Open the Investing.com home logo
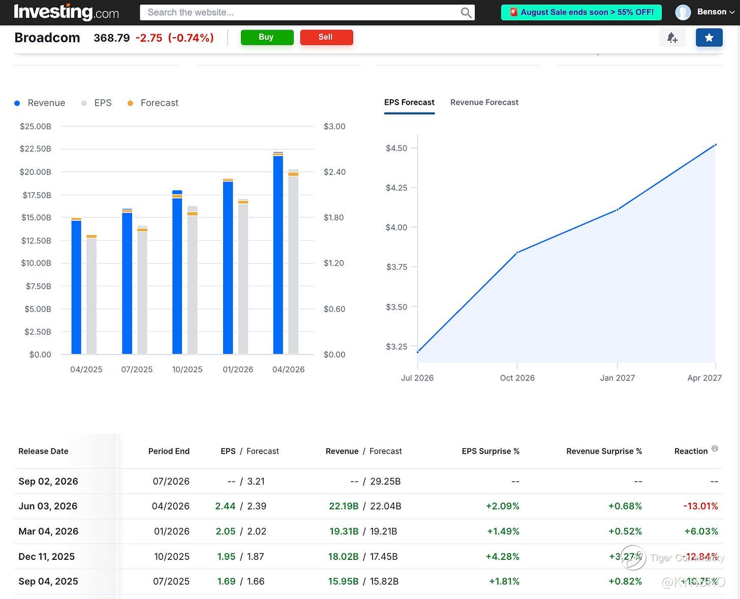 tap(67, 12)
